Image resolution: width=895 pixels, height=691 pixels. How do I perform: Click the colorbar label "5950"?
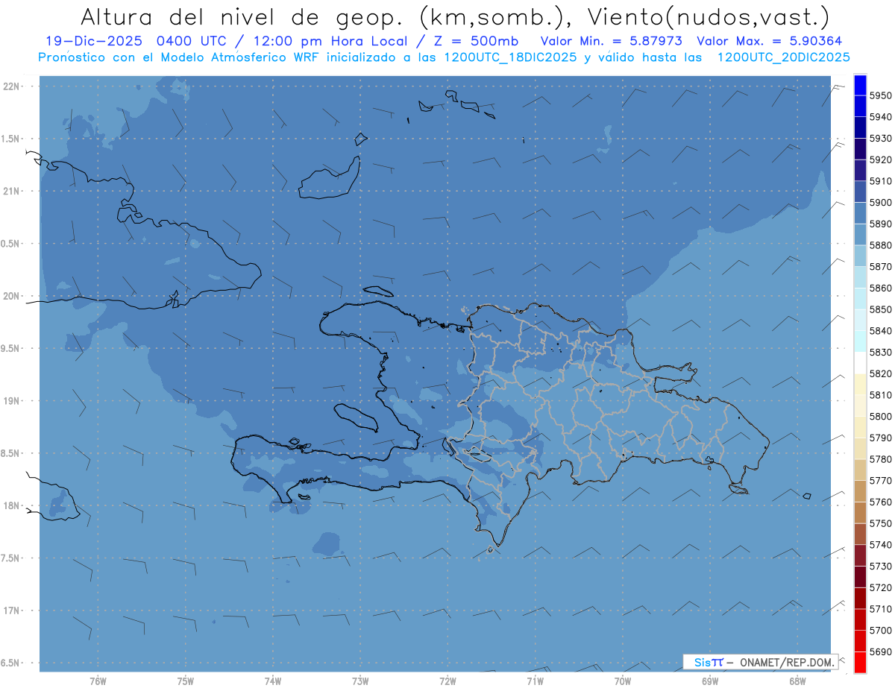(881, 96)
